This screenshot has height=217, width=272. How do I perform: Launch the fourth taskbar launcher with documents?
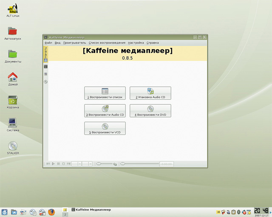point(33,212)
